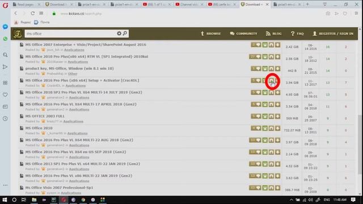Open the FAQ menu item

coord(297,33)
